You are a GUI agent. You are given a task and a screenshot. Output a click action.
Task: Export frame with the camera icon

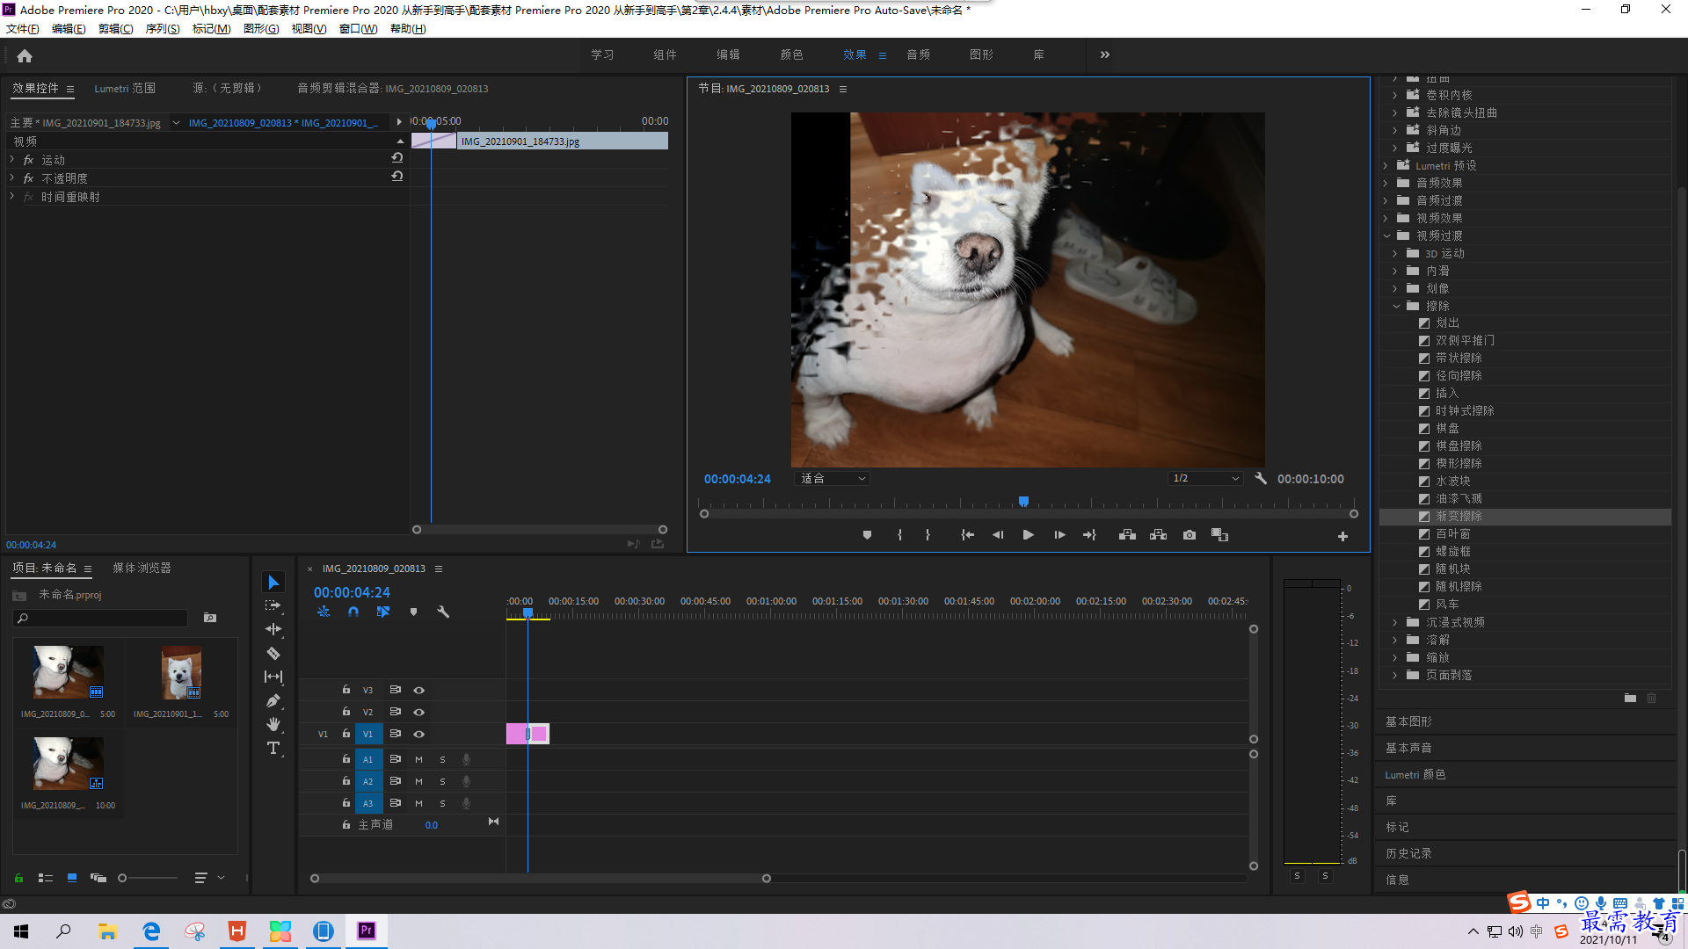(x=1190, y=535)
